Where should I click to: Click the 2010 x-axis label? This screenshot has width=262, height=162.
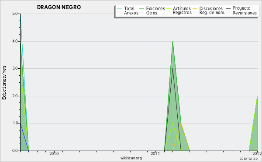coord(54,154)
